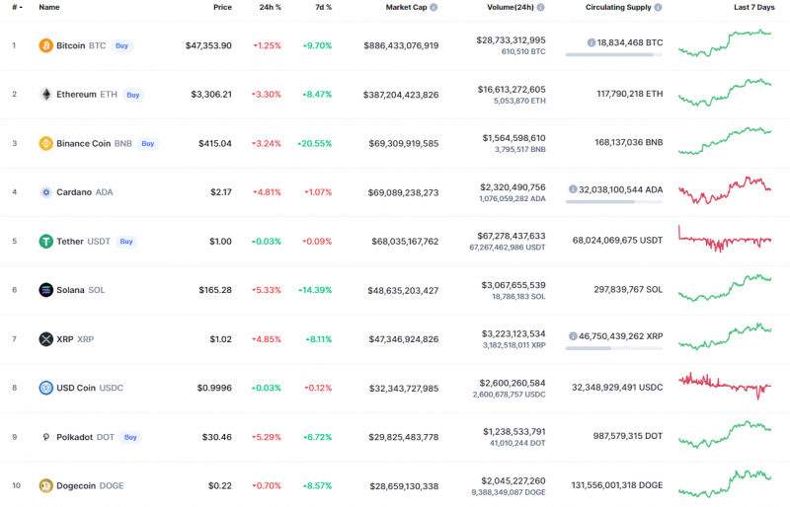Buy Binance Coin using Buy button
Screen dimensions: 790x507
coord(147,143)
